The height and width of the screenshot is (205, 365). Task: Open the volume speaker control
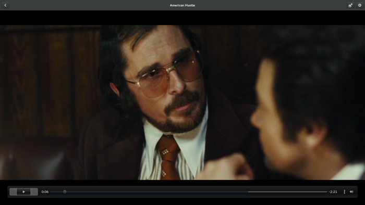(351, 192)
